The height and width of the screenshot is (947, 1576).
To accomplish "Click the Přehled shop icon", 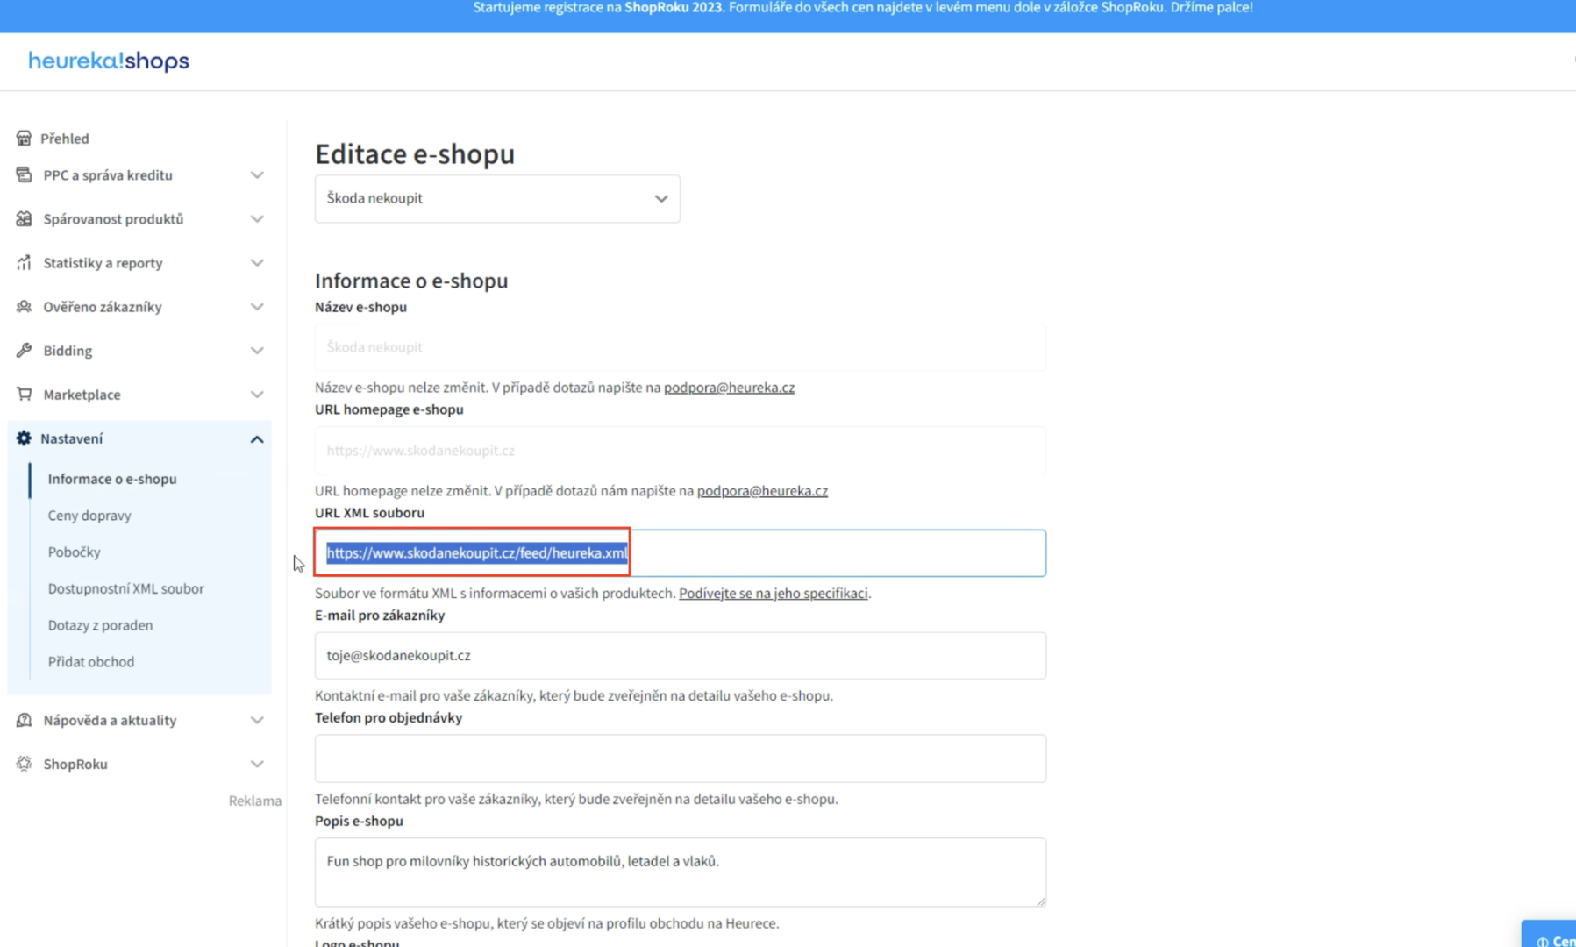I will (24, 139).
